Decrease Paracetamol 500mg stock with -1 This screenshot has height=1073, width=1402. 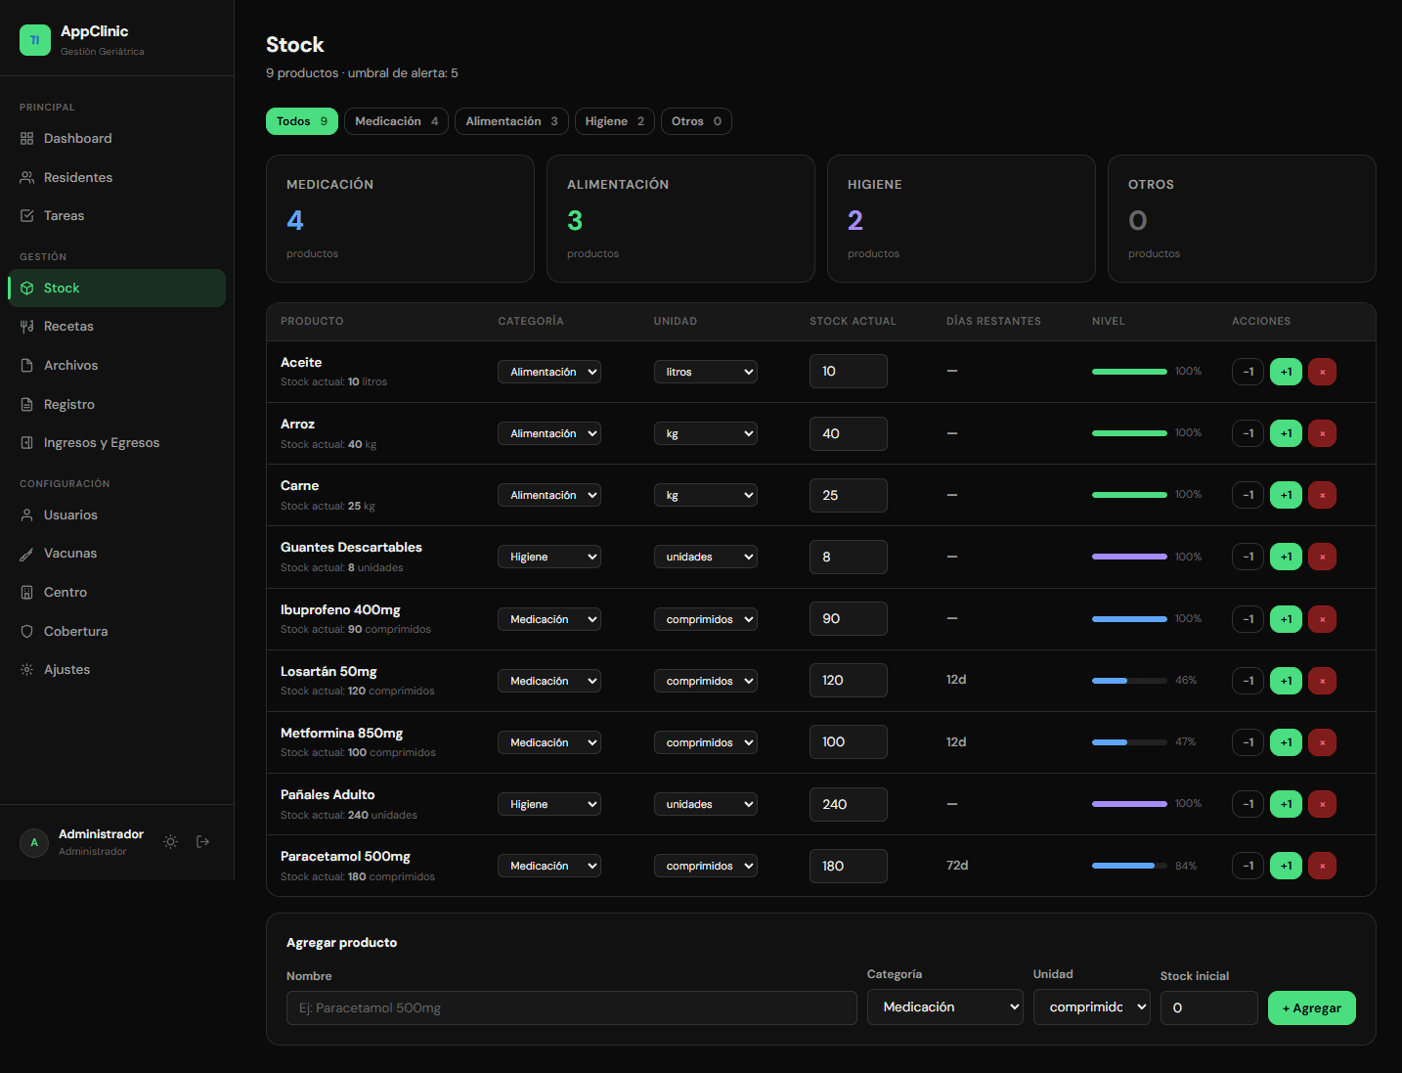[1249, 866]
